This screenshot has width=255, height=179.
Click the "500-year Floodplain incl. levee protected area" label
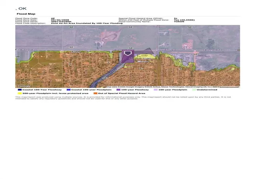(55, 93)
